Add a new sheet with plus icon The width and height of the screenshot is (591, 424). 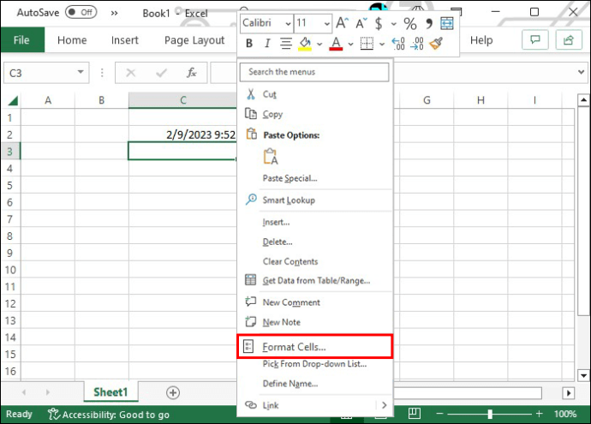[x=173, y=392]
